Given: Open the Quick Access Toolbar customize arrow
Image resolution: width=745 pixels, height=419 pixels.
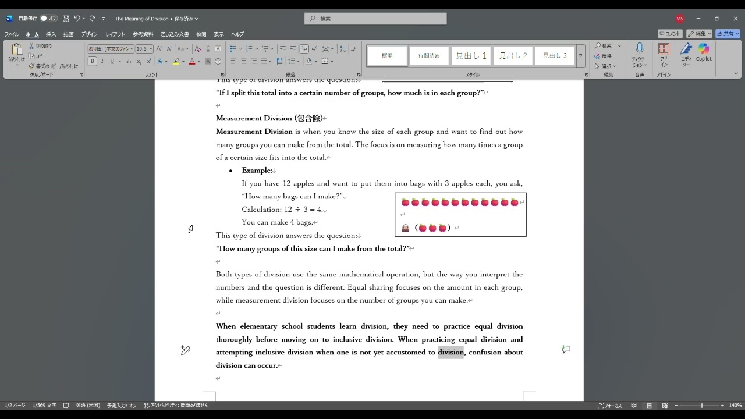Looking at the screenshot, I should click(x=104, y=19).
